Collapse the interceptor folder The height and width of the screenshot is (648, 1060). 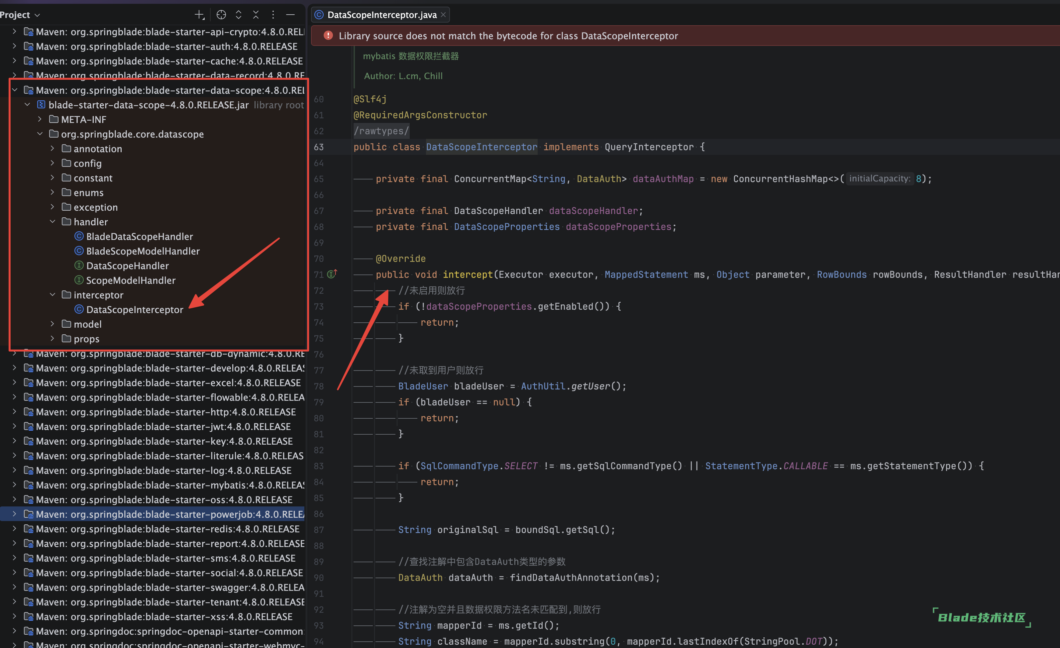click(x=53, y=295)
